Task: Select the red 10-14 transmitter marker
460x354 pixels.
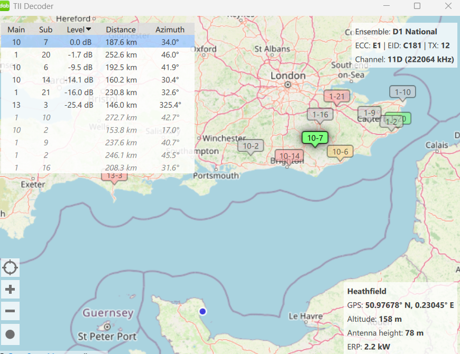Action: click(290, 155)
